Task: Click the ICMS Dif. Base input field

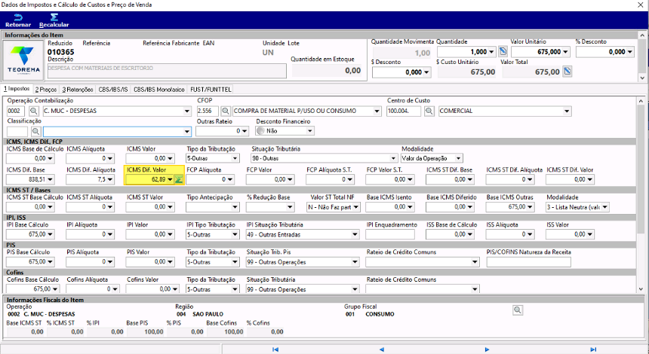Action: coord(30,180)
